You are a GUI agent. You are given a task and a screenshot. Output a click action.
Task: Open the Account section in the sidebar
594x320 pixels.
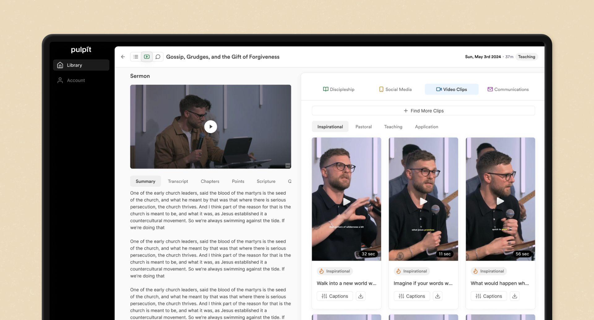click(x=75, y=80)
